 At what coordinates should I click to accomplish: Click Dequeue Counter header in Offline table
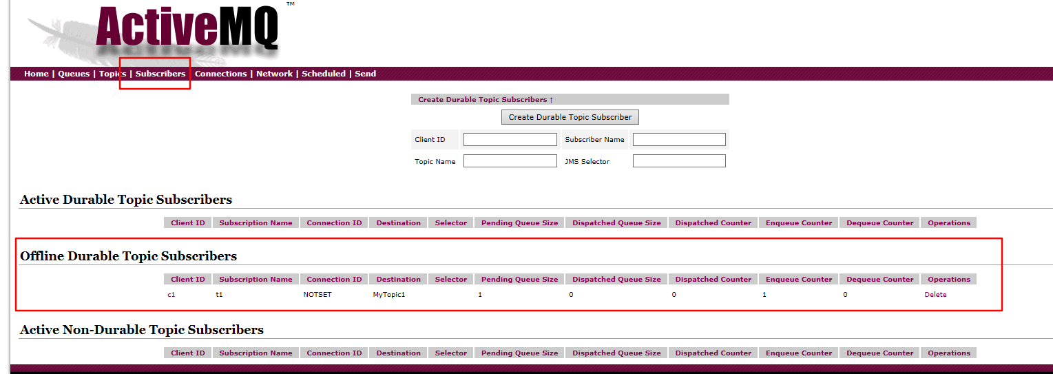(880, 280)
